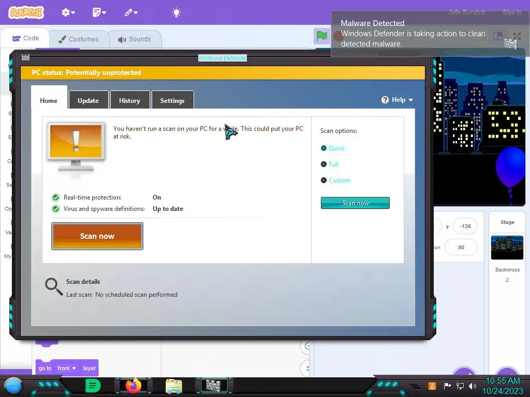Click the Windows Defender window title text
This screenshot has height=397, width=530.
pos(223,58)
